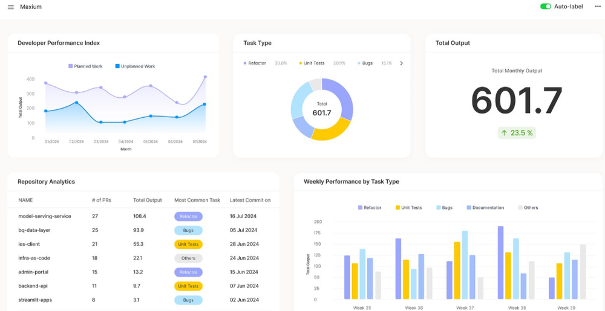Viewport: 605px width, 311px height.
Task: Select the backend-api repository name
Action: [x=33, y=286]
